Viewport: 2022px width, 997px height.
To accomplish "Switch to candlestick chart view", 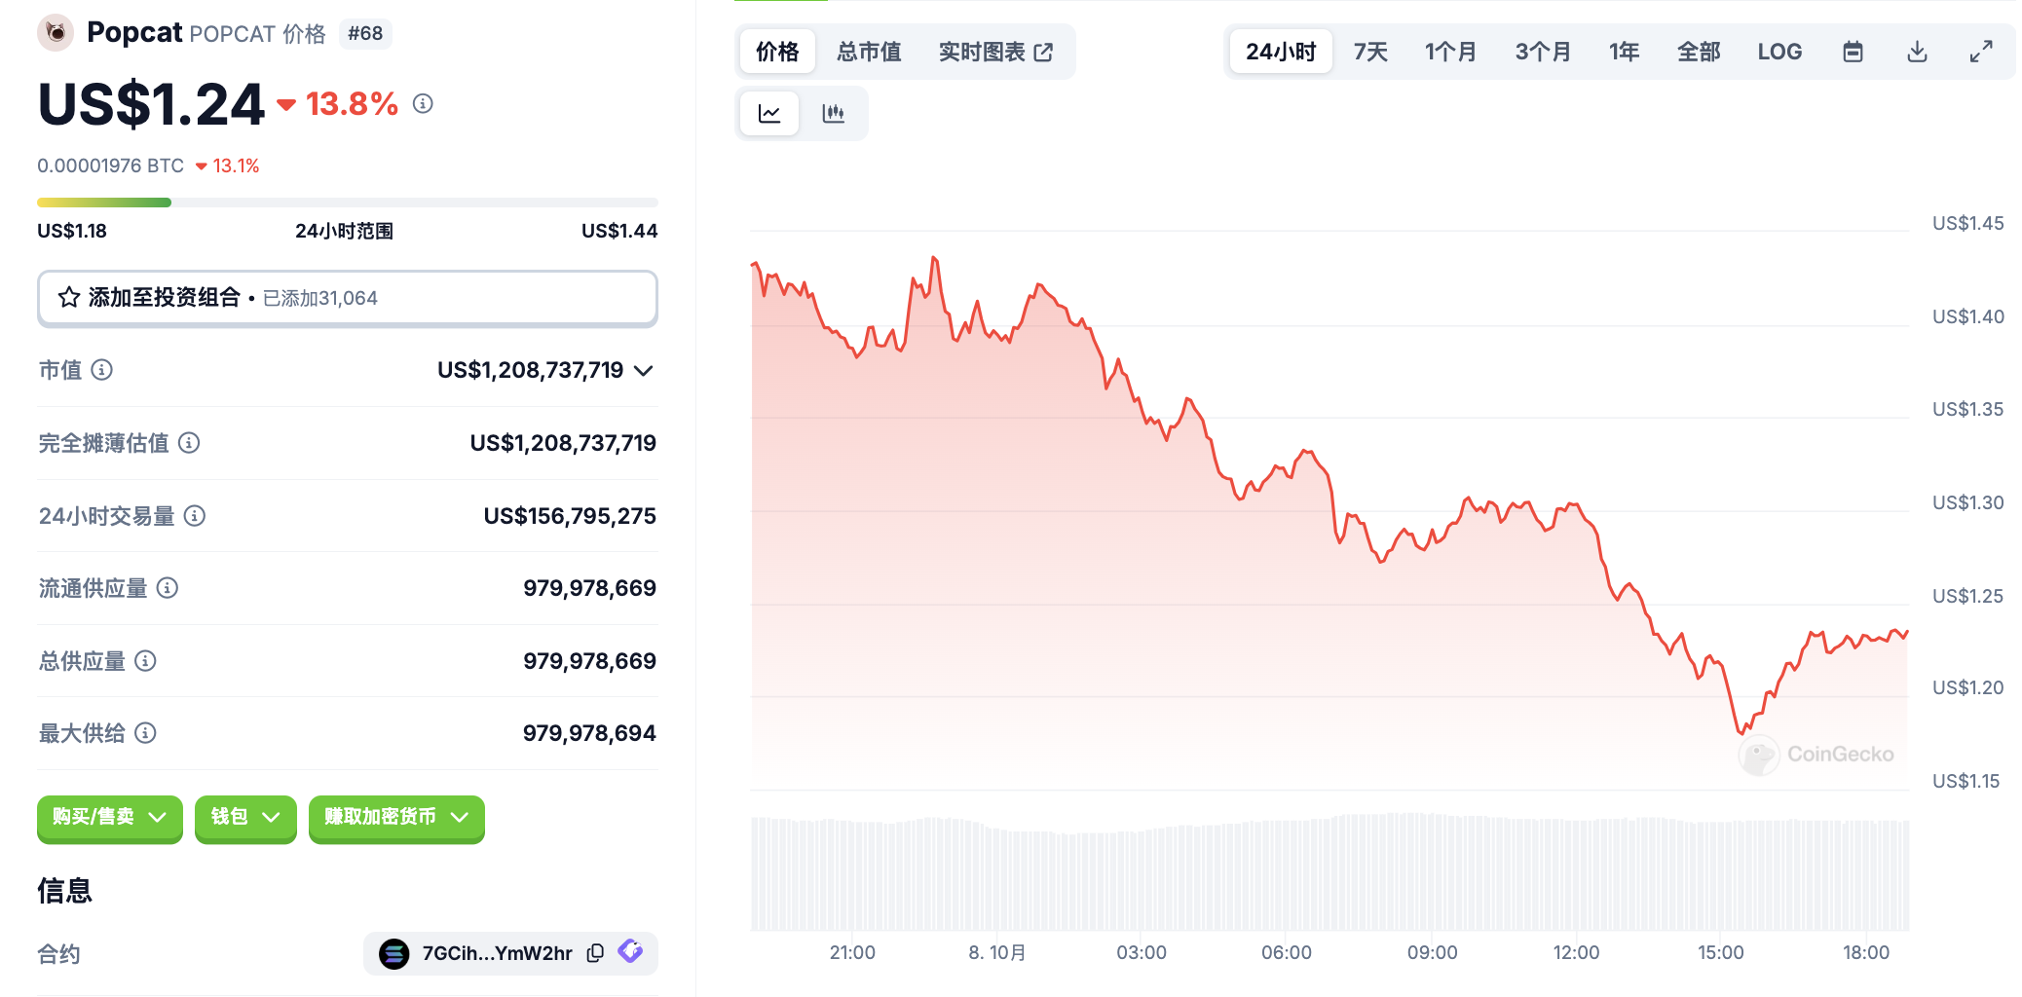I will coord(833,114).
